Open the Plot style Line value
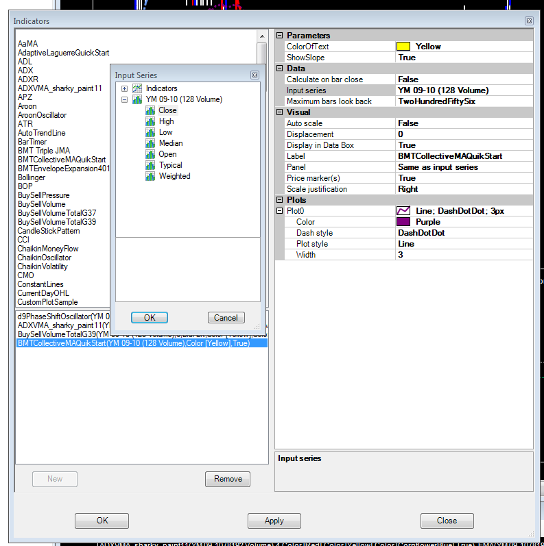This screenshot has height=546, width=544. pyautogui.click(x=464, y=244)
